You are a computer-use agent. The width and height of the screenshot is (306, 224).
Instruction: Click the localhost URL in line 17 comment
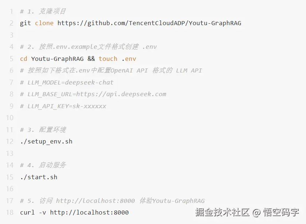(95, 201)
